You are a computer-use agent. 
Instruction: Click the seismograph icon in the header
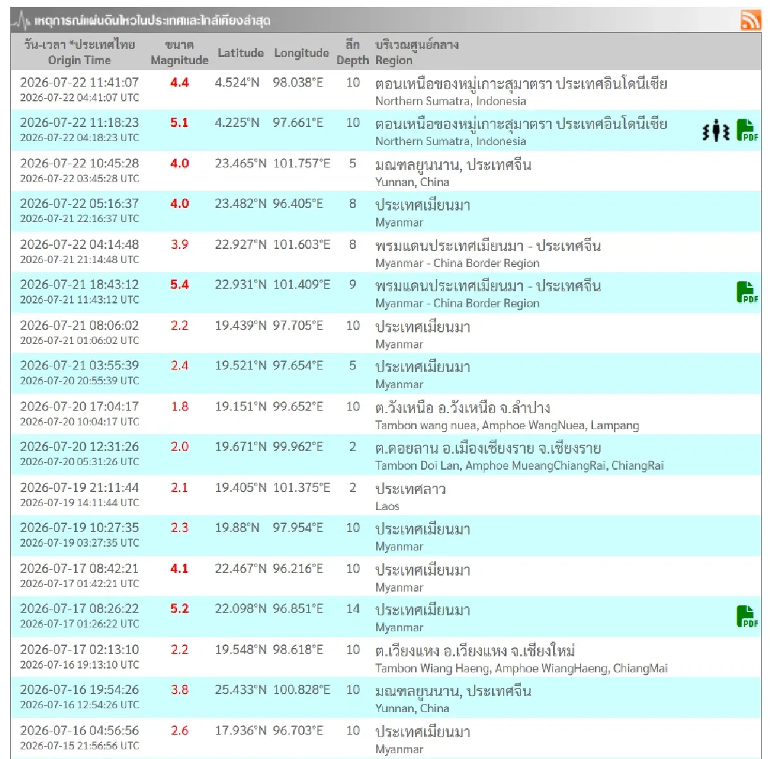[22, 21]
